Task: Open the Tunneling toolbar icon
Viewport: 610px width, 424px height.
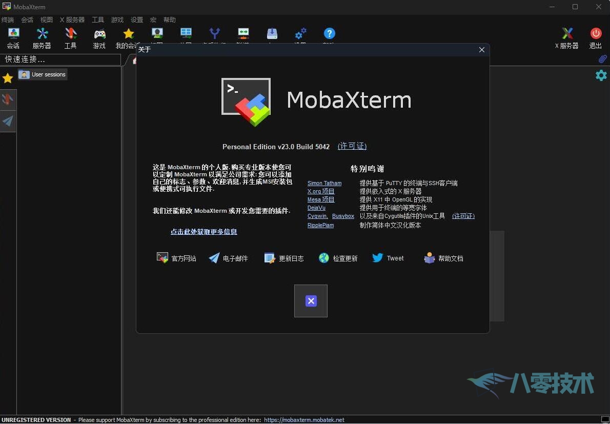Action: tap(243, 33)
